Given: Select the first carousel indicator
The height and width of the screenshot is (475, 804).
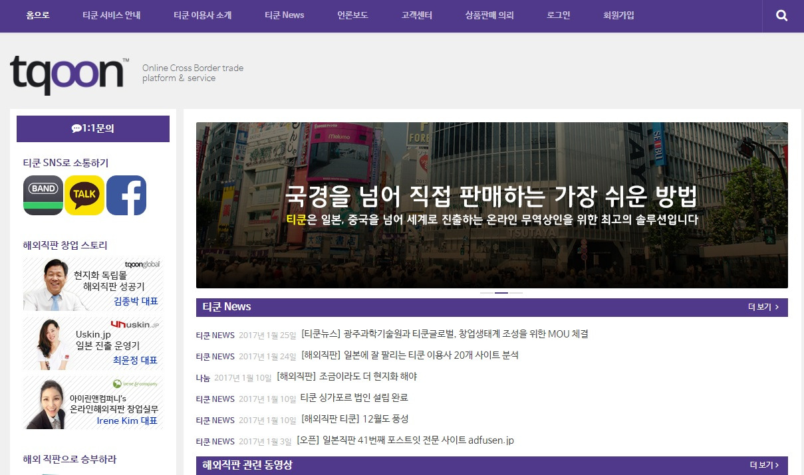Looking at the screenshot, I should coord(487,292).
